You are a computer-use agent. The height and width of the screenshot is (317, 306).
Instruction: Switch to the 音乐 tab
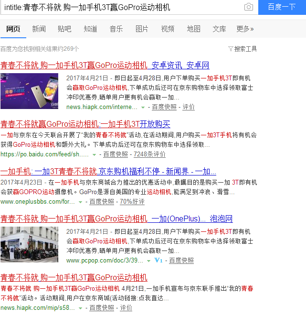point(116,29)
